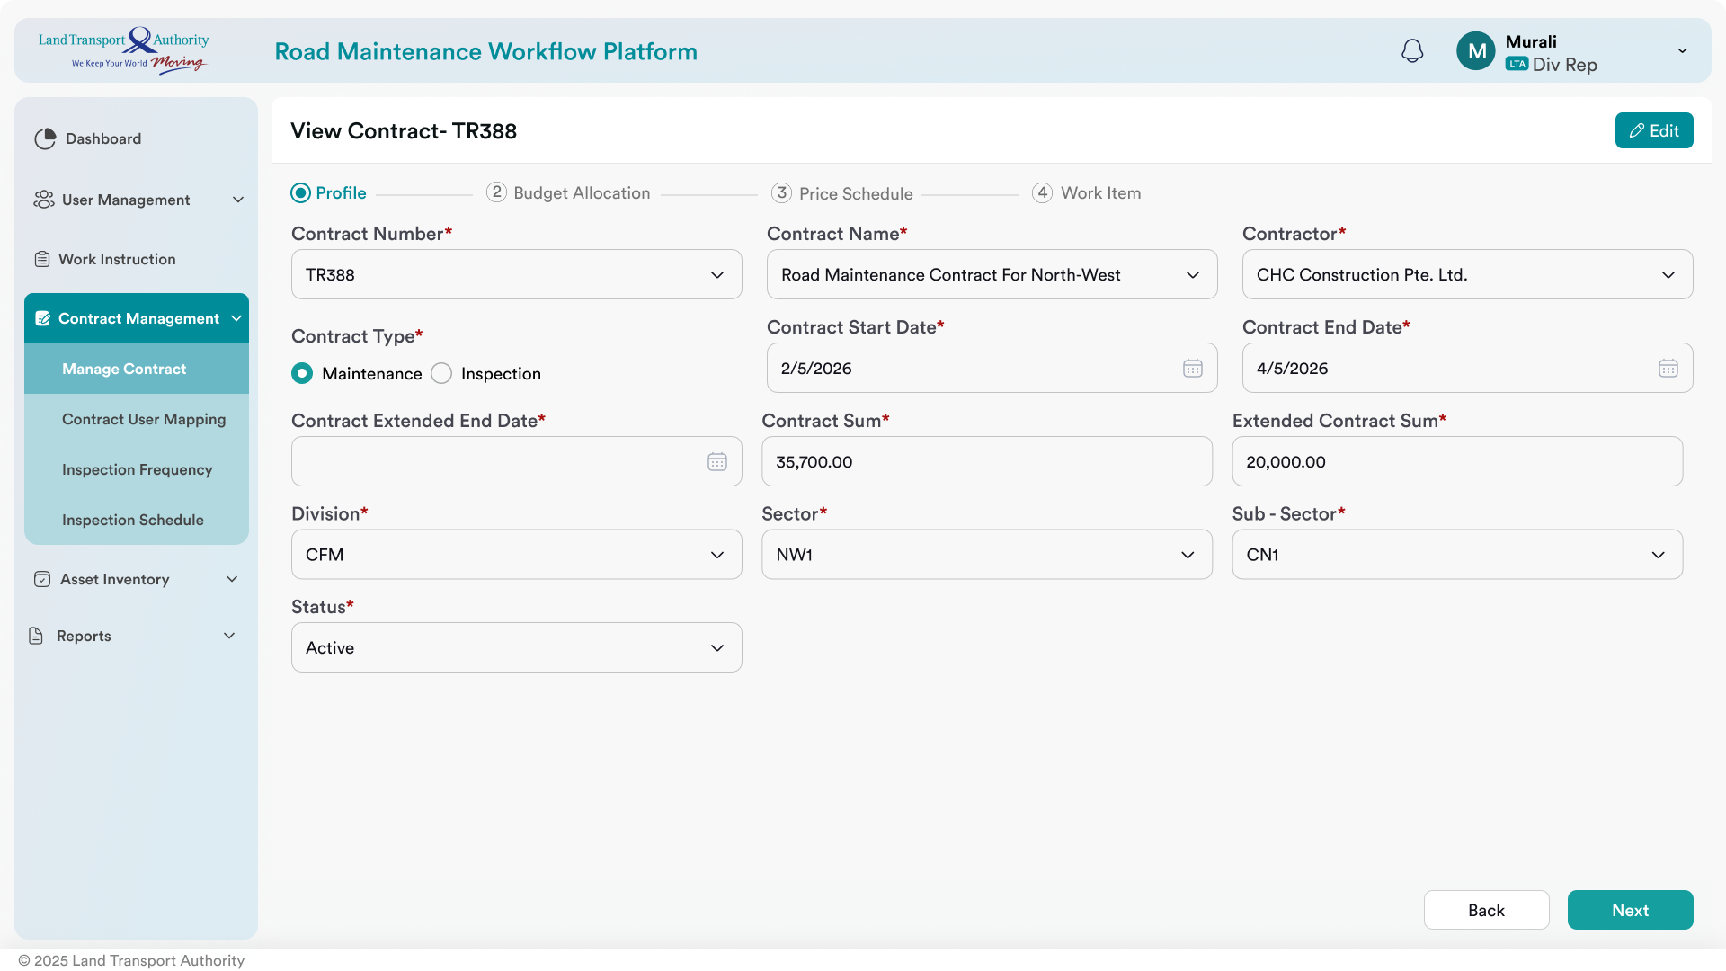The height and width of the screenshot is (971, 1726).
Task: Open the Status dropdown showing Active
Action: 517,647
